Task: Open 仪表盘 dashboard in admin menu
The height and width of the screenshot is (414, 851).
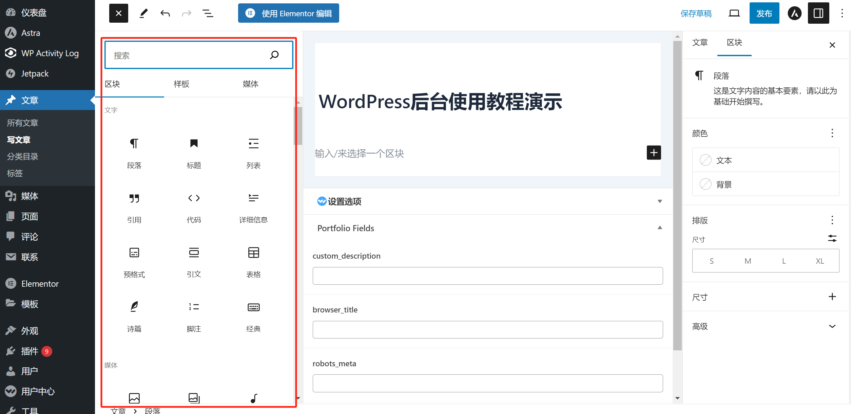Action: [x=47, y=13]
